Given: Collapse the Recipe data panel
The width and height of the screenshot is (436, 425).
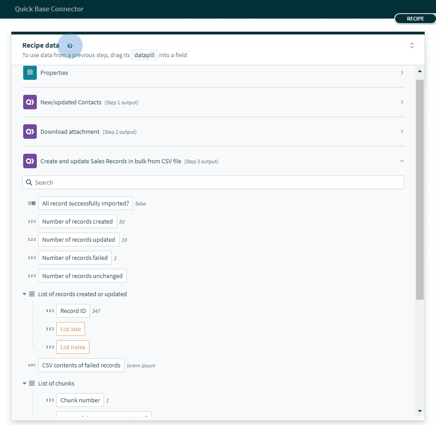Looking at the screenshot, I should pos(411,45).
